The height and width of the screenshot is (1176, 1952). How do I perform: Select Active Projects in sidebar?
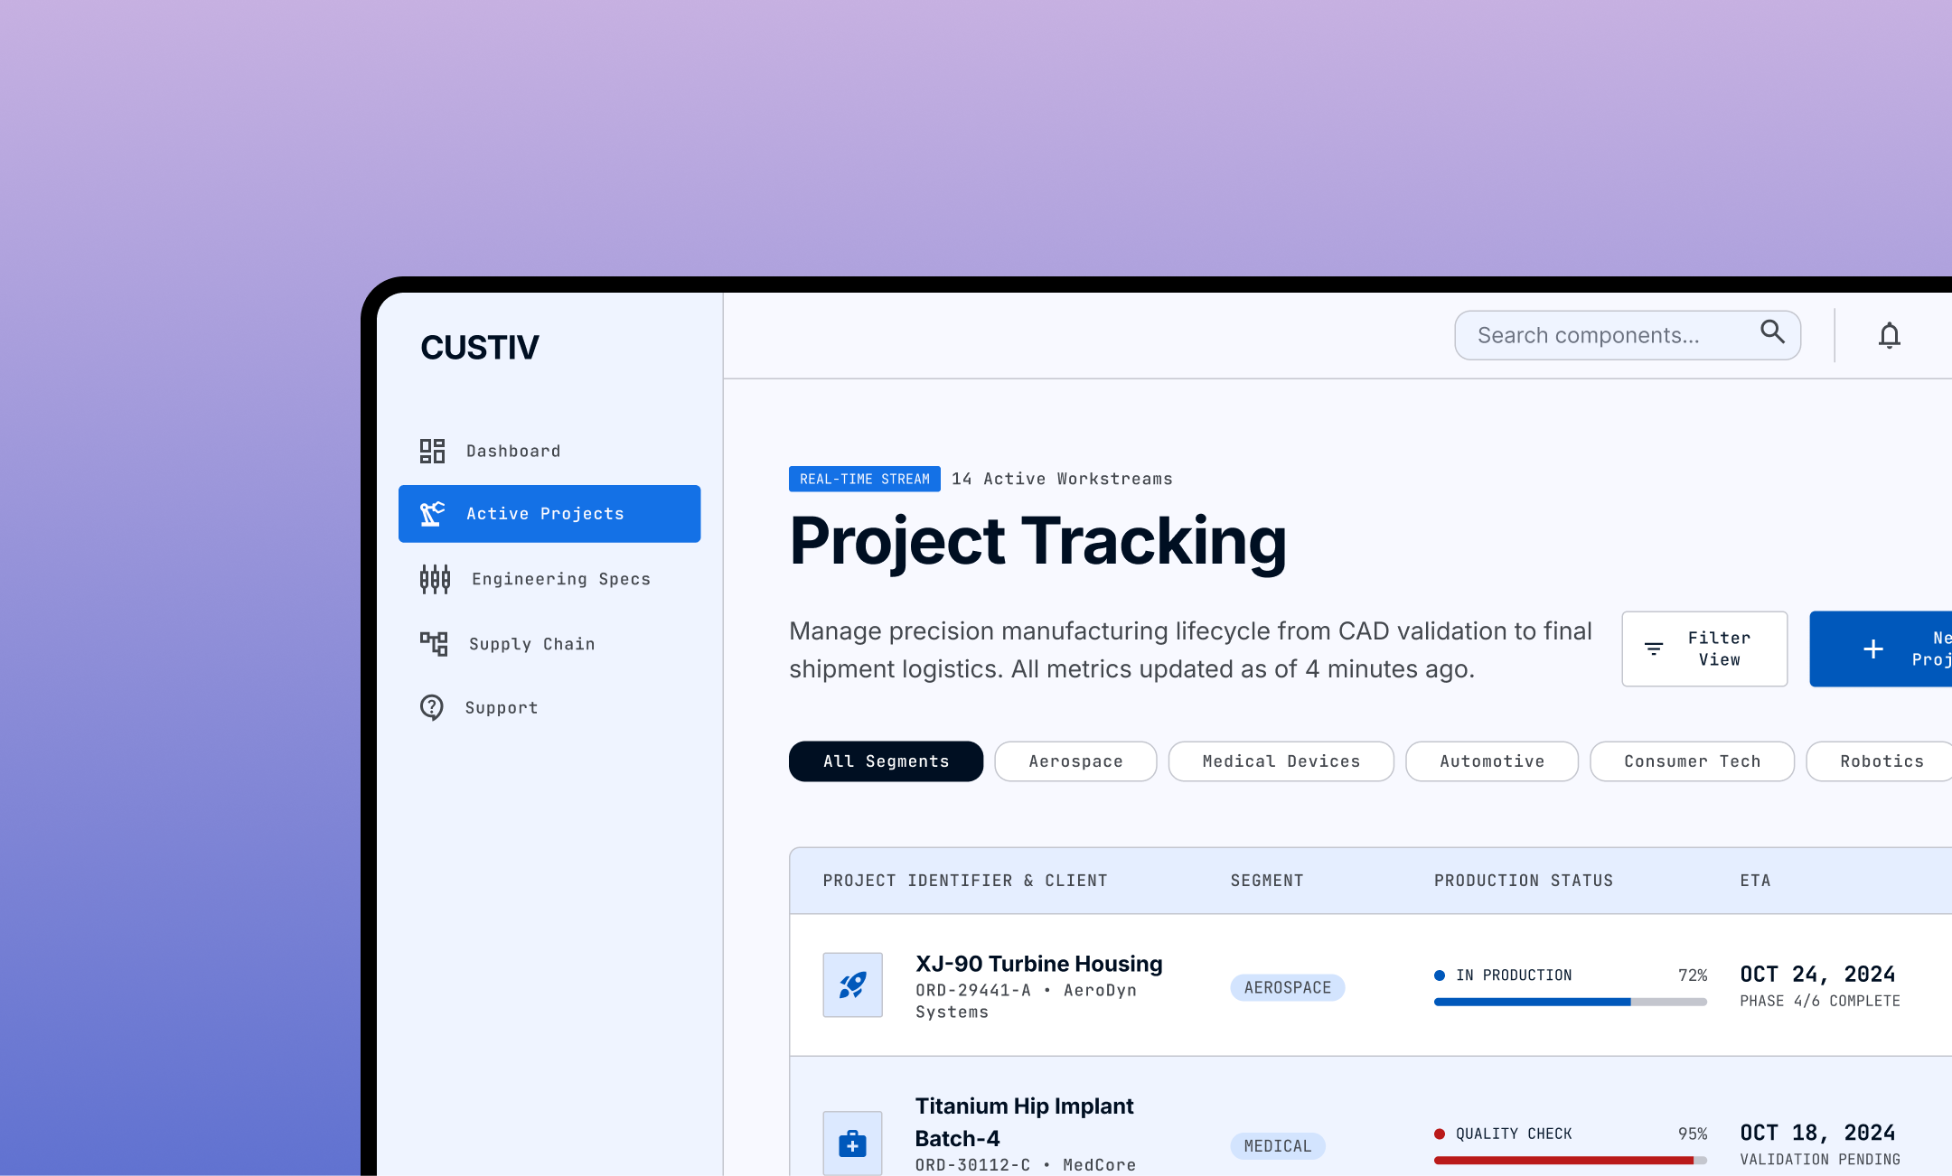[549, 514]
